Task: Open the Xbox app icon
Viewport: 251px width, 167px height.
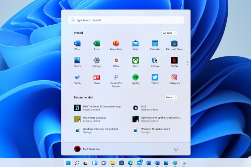Action: tap(136, 62)
